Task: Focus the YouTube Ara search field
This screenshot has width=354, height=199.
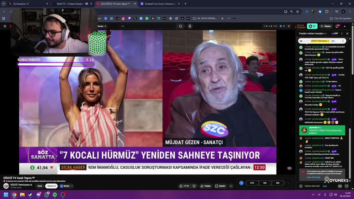Action: pos(148,26)
